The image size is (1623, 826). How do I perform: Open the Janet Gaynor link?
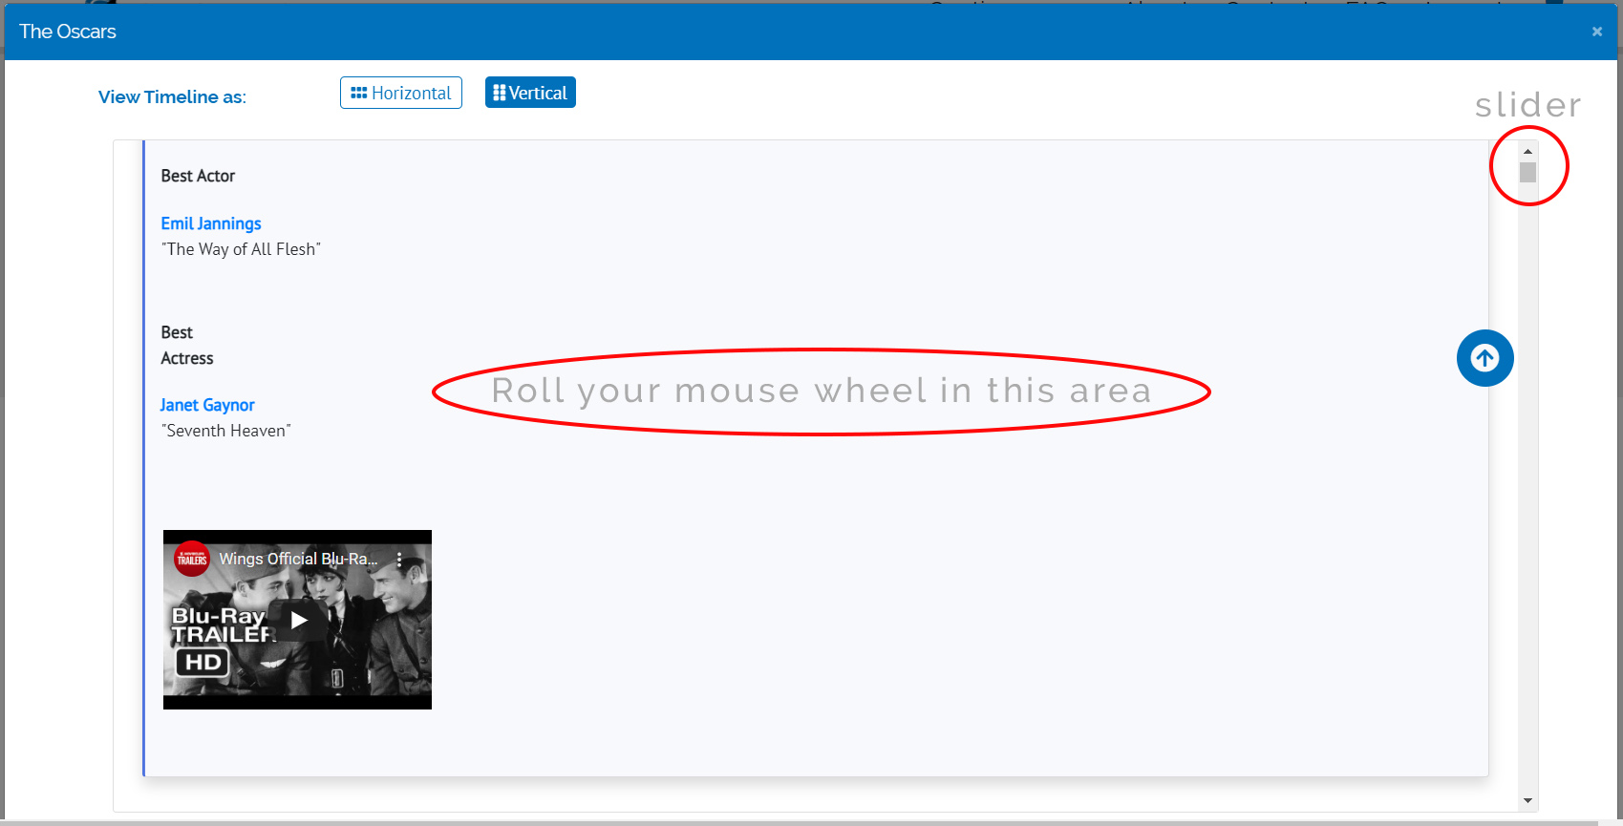(x=207, y=405)
